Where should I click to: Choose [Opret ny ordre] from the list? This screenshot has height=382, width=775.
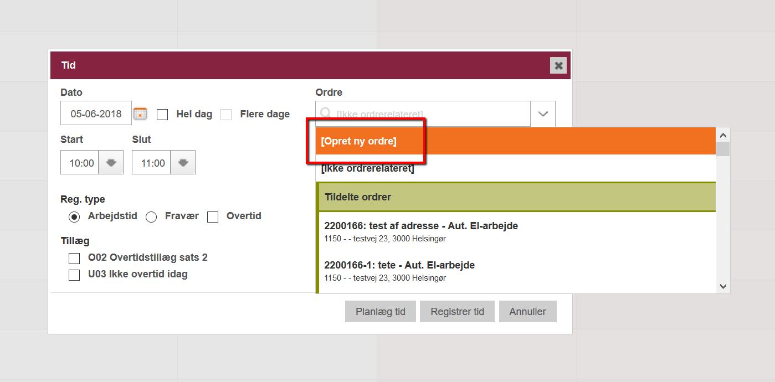click(x=516, y=141)
